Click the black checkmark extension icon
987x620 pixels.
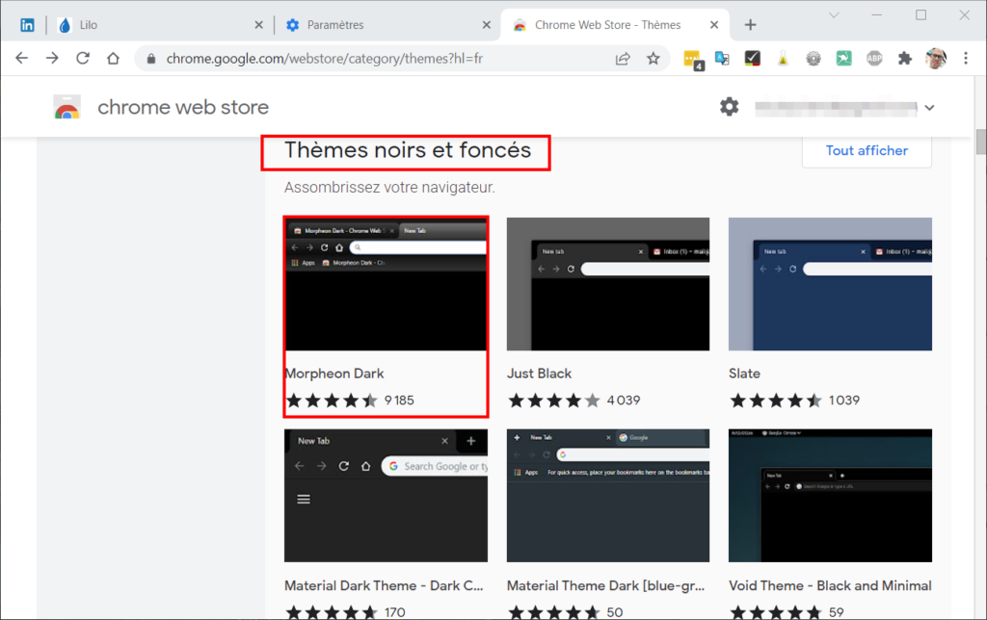click(752, 59)
